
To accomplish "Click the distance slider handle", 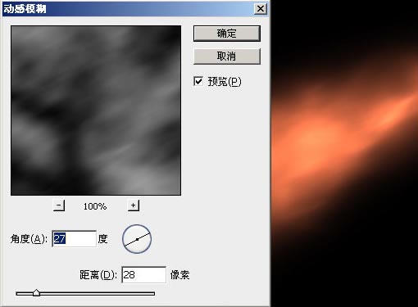I will [36, 293].
